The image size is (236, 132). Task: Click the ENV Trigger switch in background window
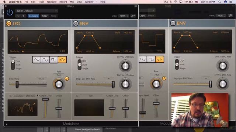(177, 65)
